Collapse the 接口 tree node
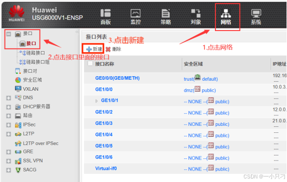Screen dimensions: 287x182 coord(8,34)
